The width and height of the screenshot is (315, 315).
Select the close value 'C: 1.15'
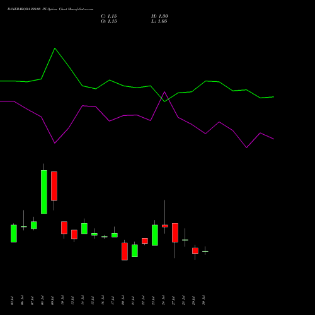coord(109,16)
